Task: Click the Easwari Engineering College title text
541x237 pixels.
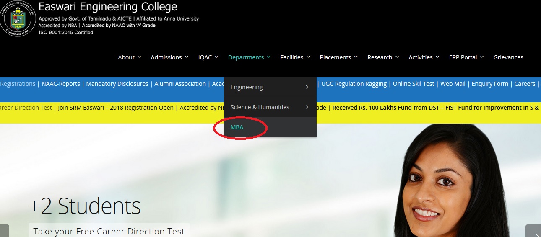Action: pos(108,7)
